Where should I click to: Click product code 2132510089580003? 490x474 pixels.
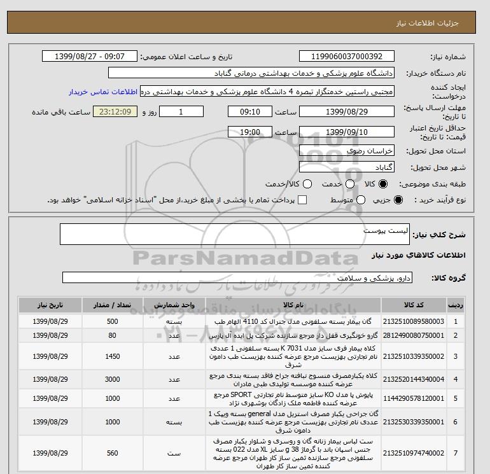(x=414, y=321)
